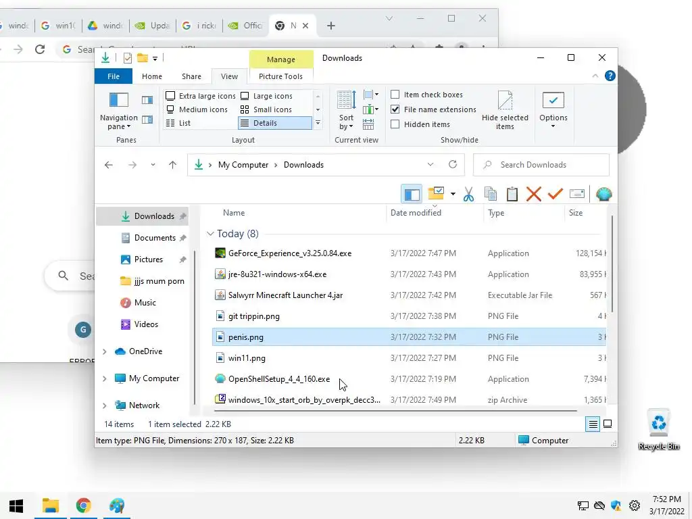
Task: Click Hide selected items button
Action: pyautogui.click(x=505, y=110)
